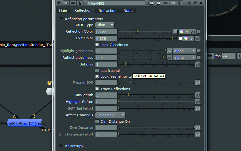
Task: Open Reflection Color animation curve icon
Action: 193,32
